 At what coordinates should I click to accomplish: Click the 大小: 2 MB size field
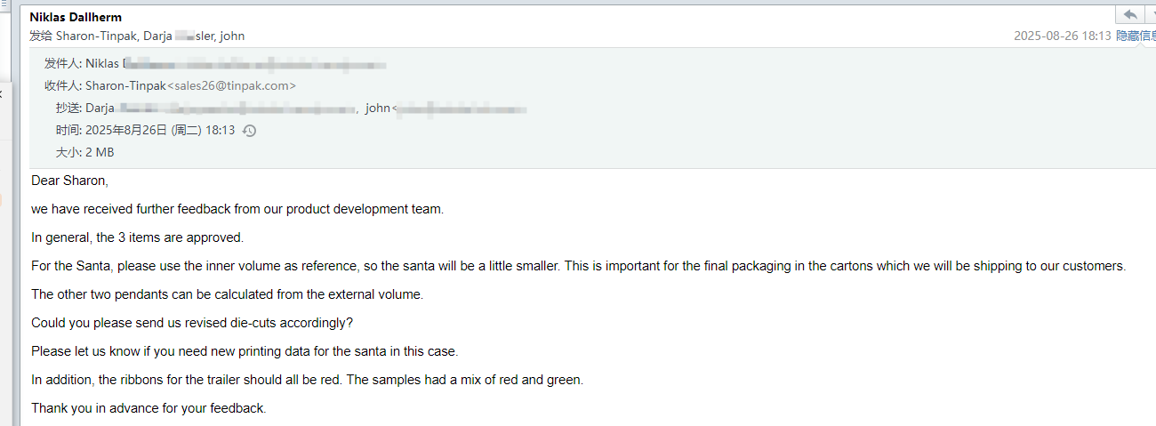(x=85, y=152)
